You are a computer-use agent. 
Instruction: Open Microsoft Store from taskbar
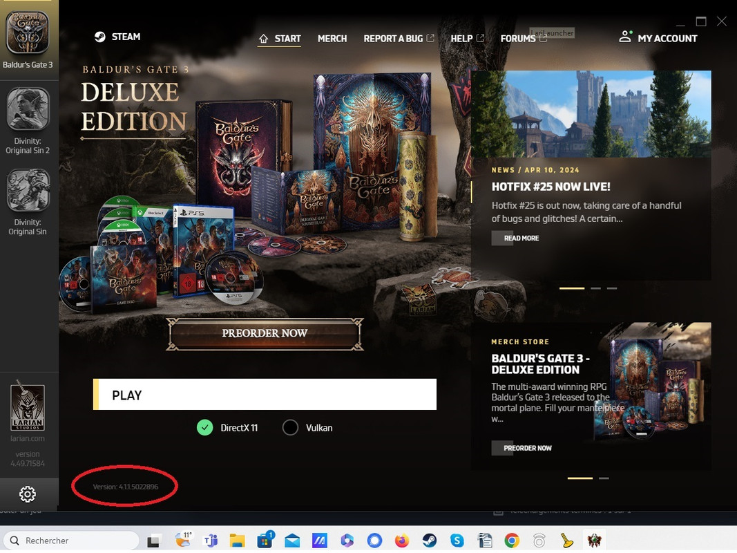[x=265, y=541]
